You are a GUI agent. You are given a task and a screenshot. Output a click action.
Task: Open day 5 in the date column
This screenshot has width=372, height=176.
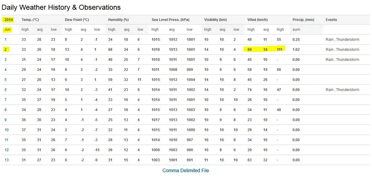pos(6,80)
